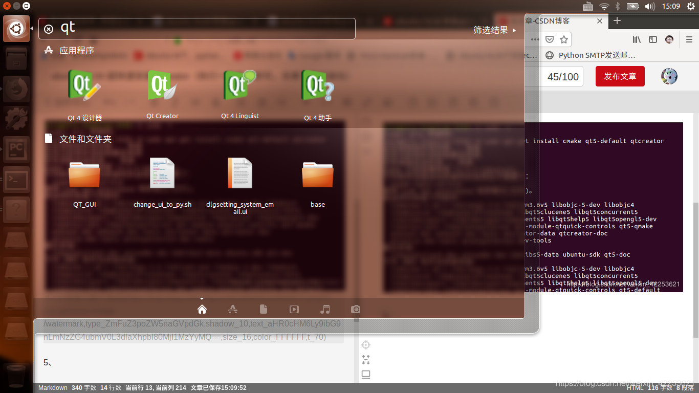
Task: Click 文章已保存15:09:52 status text
Action: click(x=219, y=388)
